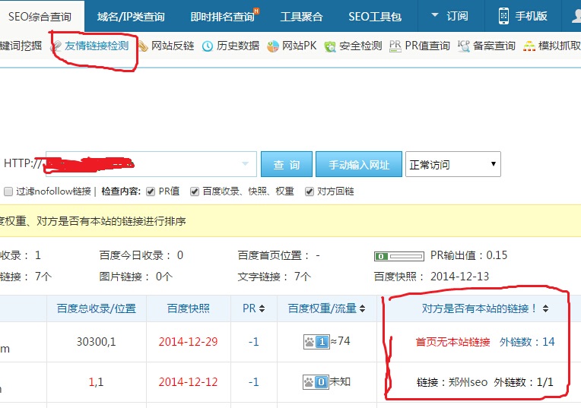Click the 2014-12-12 snapshot date
This screenshot has height=408, width=581.
(189, 381)
